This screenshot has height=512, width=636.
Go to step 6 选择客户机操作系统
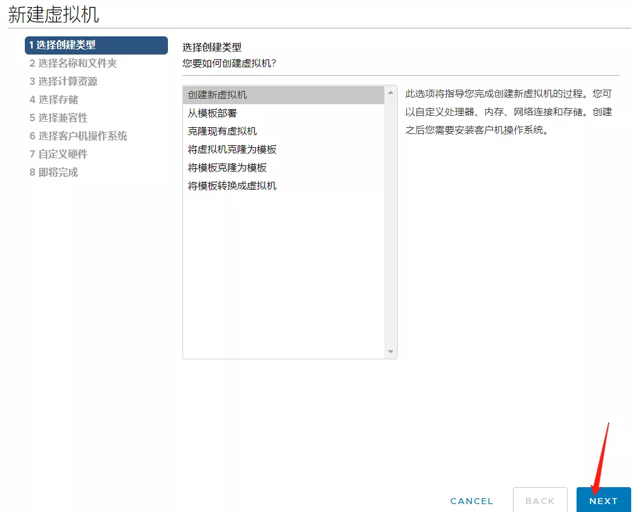tap(78, 136)
